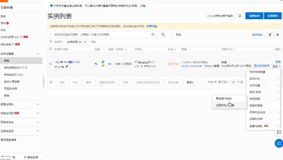This screenshot has width=283, height=160.
Task: Select 更换操作系统 in the submenu
Action: (224, 98)
